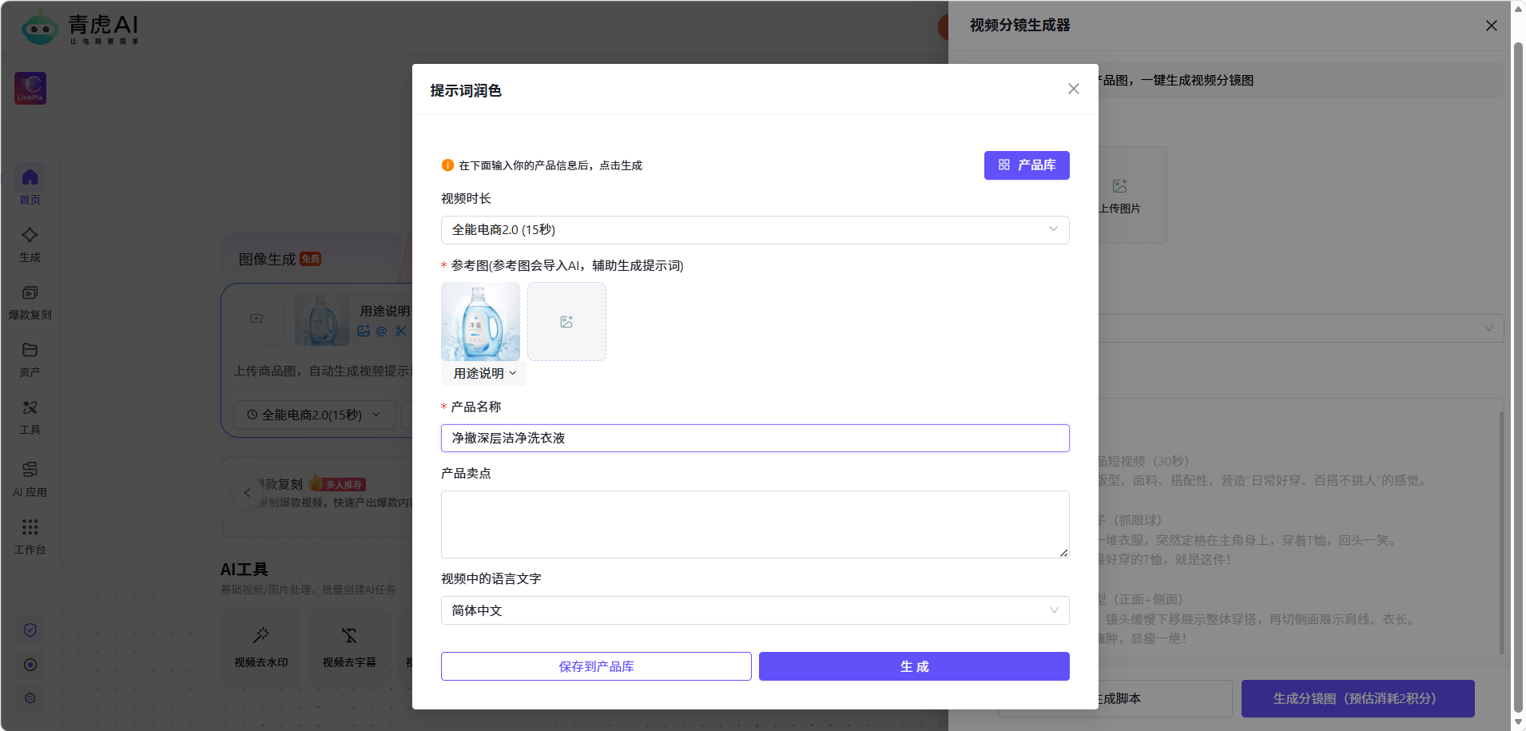Click the scissors icon in background card
This screenshot has width=1526, height=731.
point(400,331)
